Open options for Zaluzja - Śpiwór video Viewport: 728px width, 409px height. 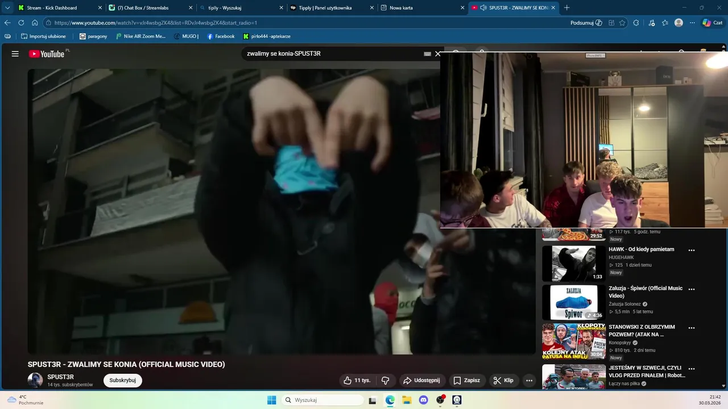coord(692,289)
